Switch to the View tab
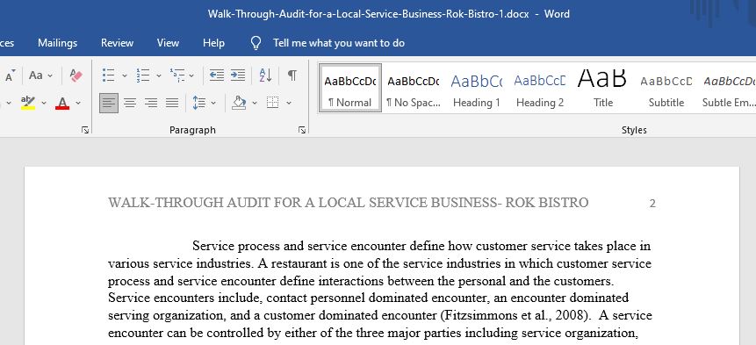Image resolution: width=756 pixels, height=345 pixels. pos(168,43)
